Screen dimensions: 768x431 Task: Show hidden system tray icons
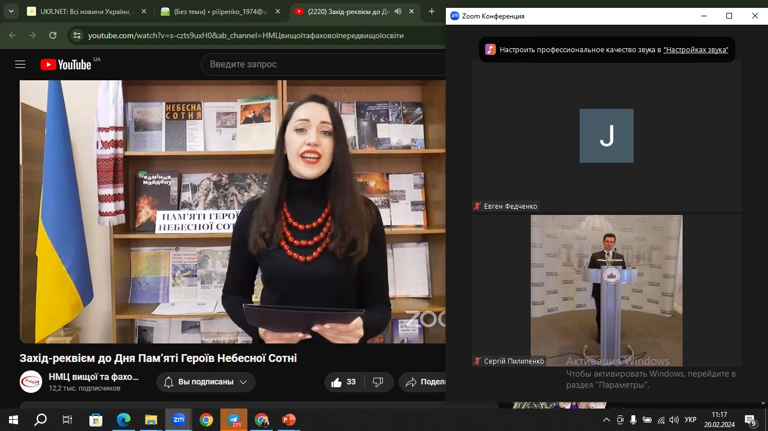606,420
